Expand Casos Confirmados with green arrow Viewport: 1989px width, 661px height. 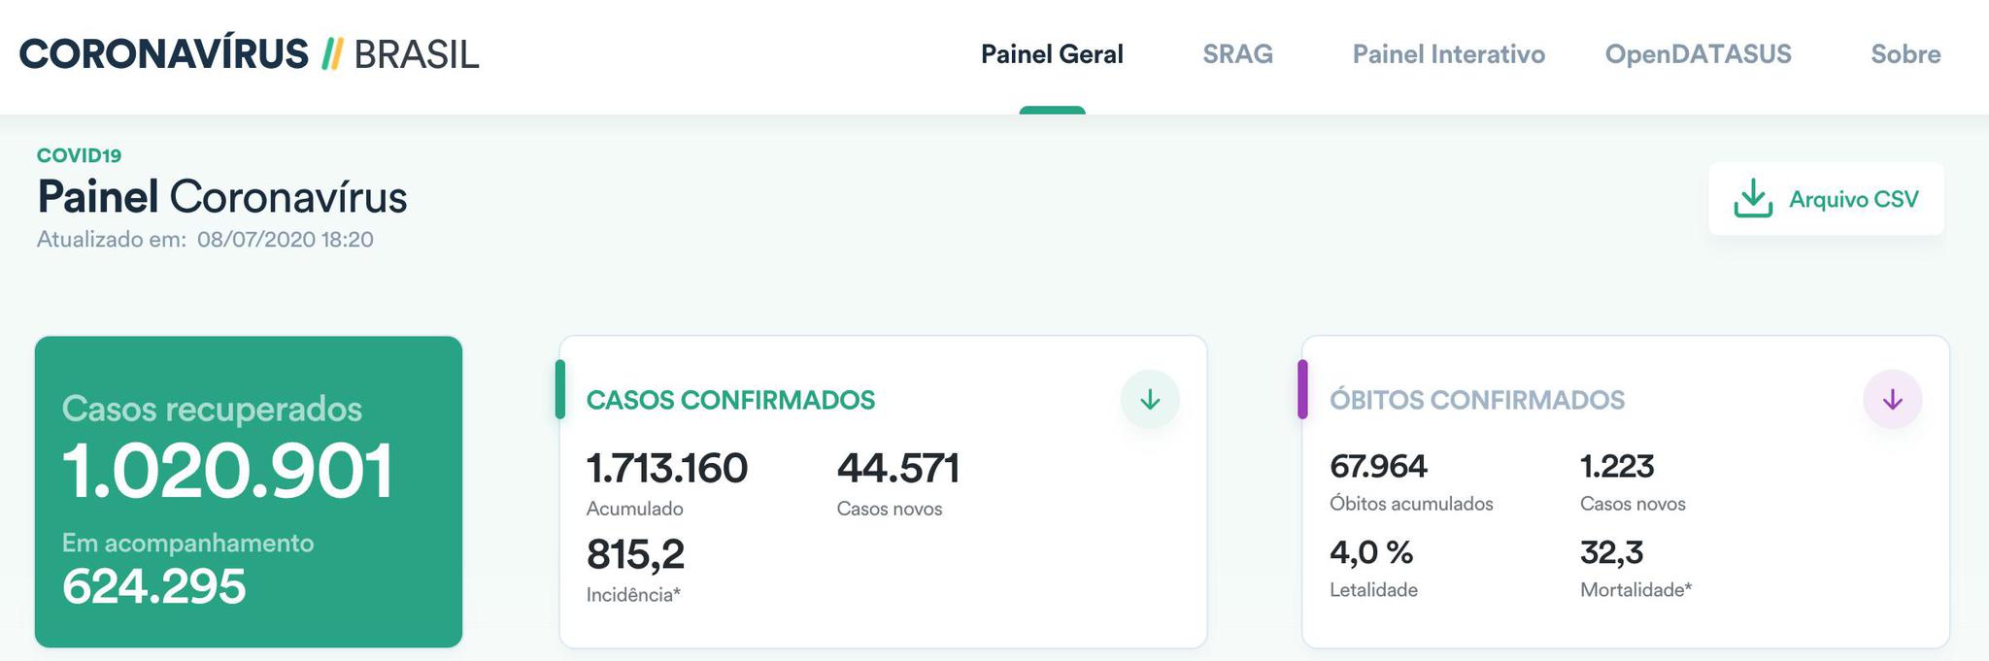pyautogui.click(x=1150, y=399)
